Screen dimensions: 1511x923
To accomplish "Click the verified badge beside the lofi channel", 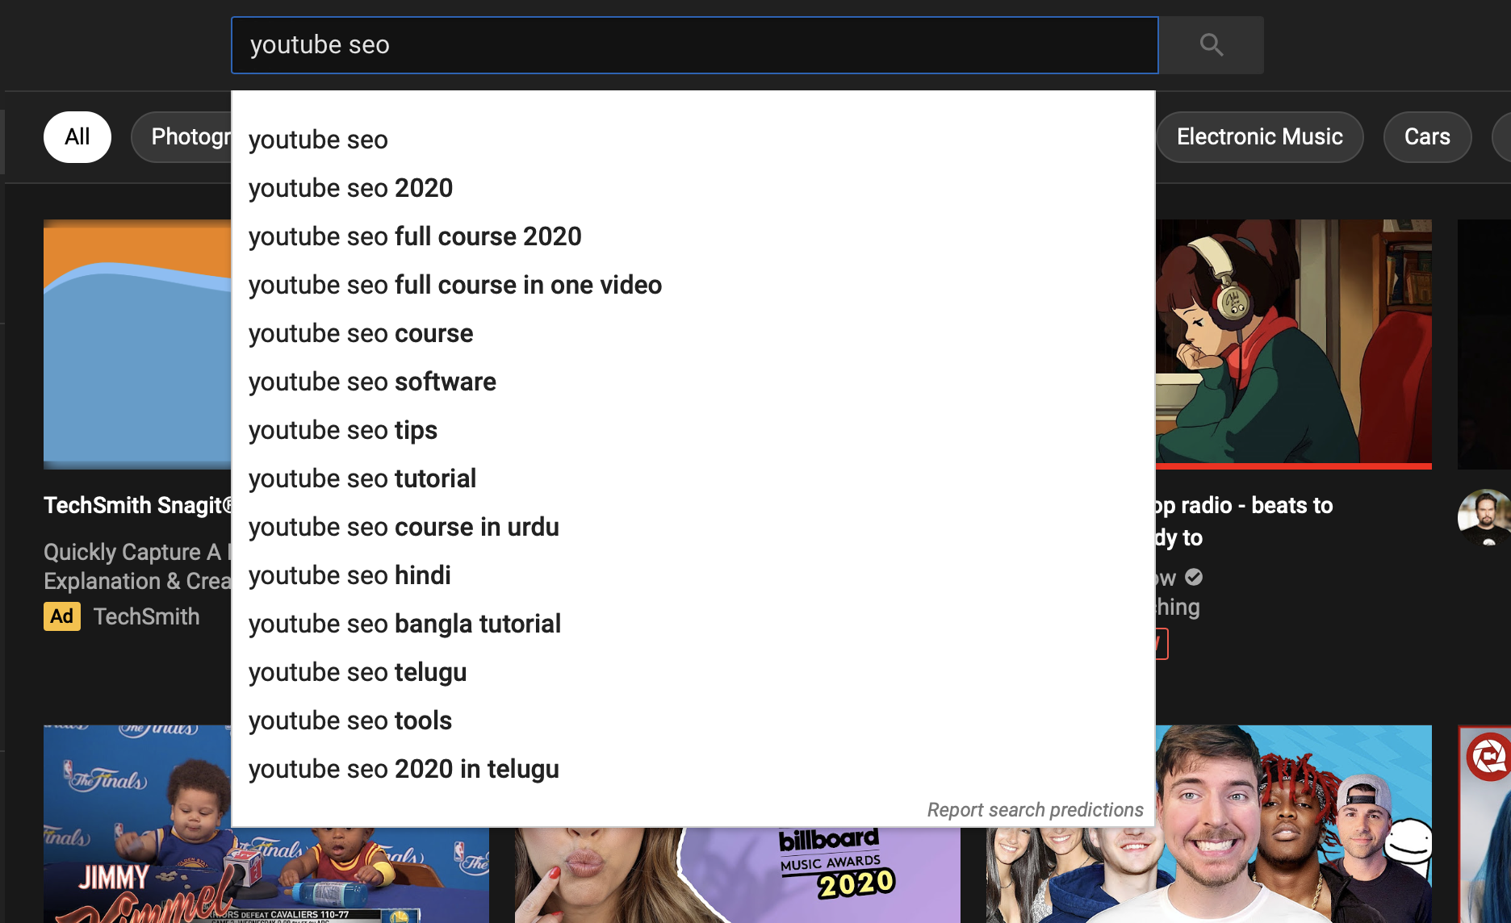I will click(1194, 578).
